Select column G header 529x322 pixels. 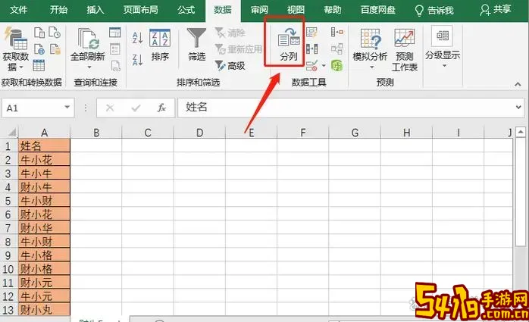tap(355, 133)
